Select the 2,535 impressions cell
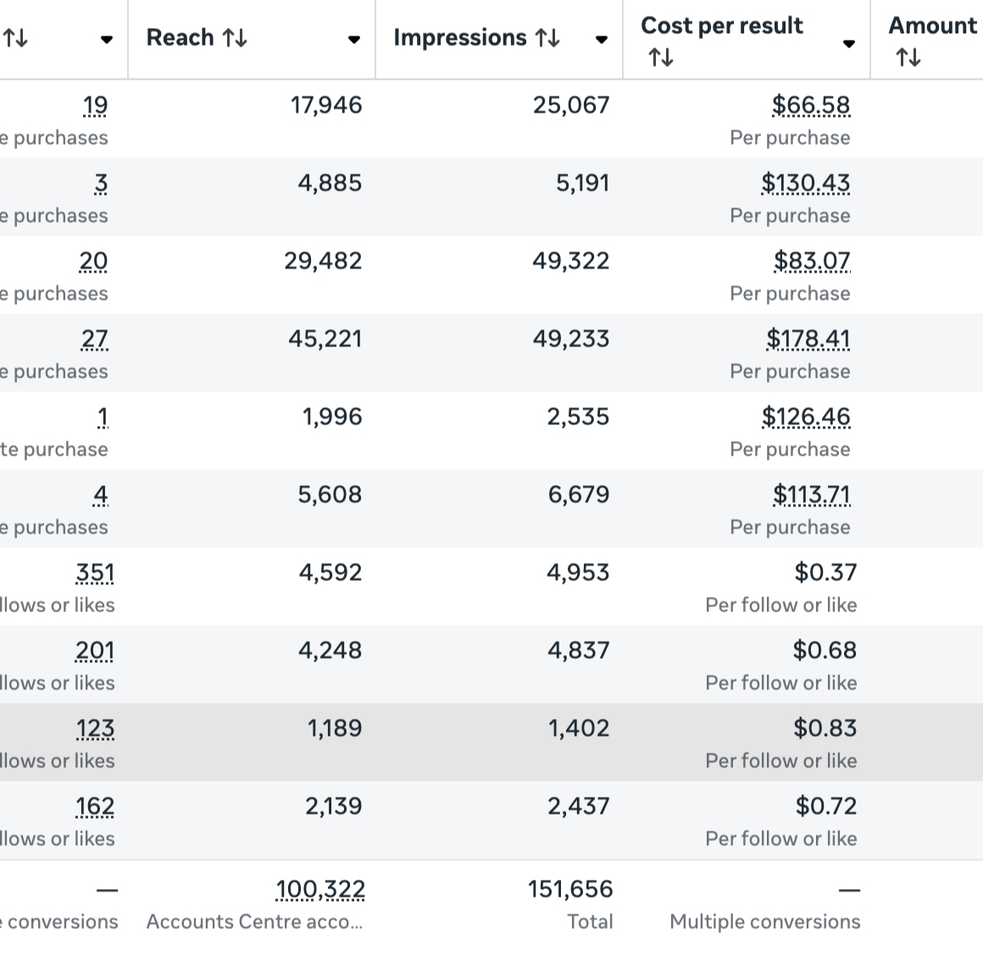The height and width of the screenshot is (978, 983). pyautogui.click(x=578, y=417)
